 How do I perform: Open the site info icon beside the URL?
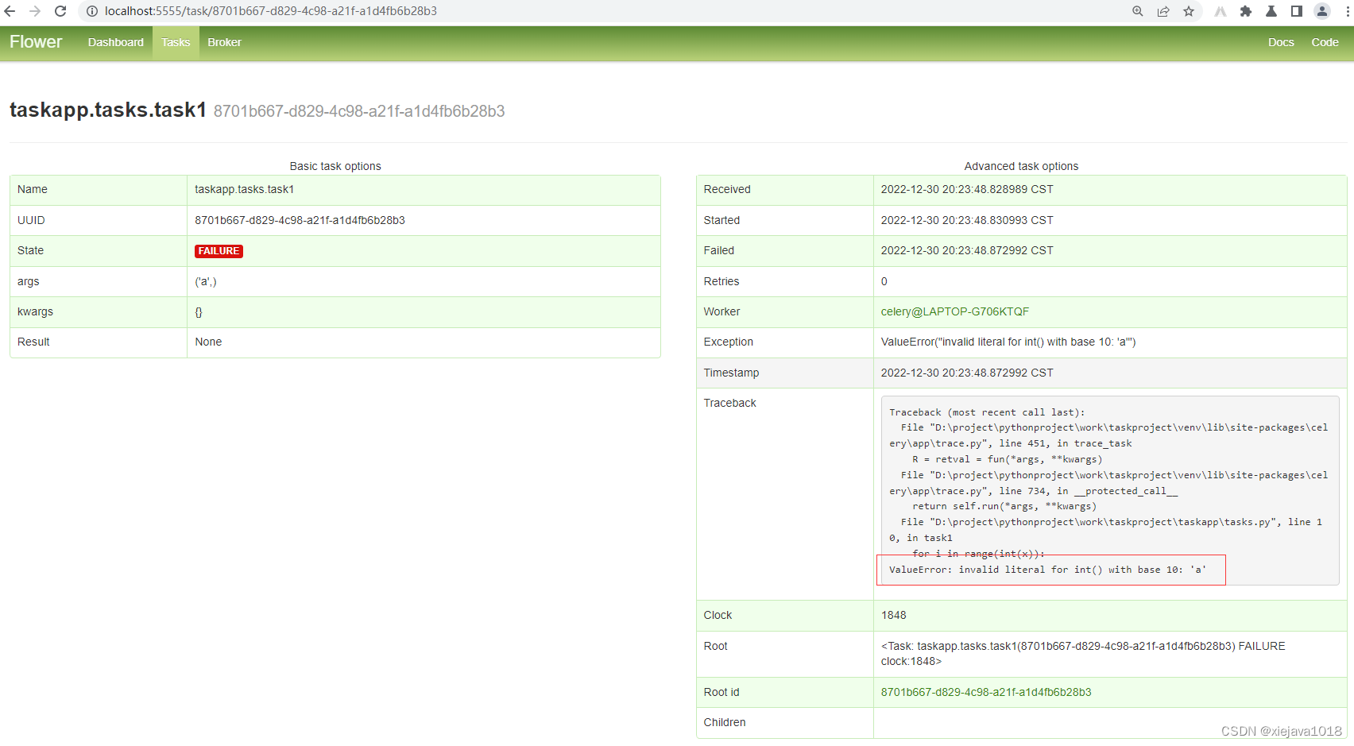[x=92, y=11]
